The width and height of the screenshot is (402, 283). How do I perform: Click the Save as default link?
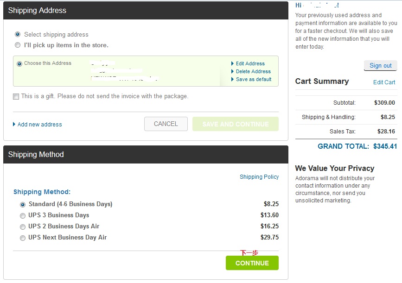[x=254, y=80]
